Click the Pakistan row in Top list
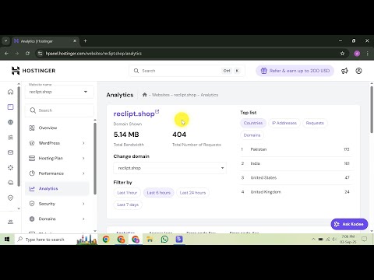 click(296, 149)
